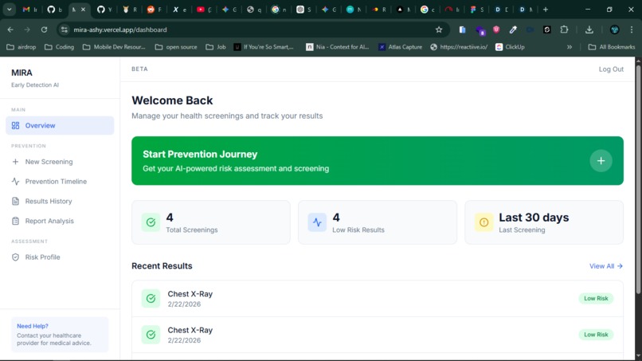
Task: Click the MIRA logo title
Action: (22, 73)
